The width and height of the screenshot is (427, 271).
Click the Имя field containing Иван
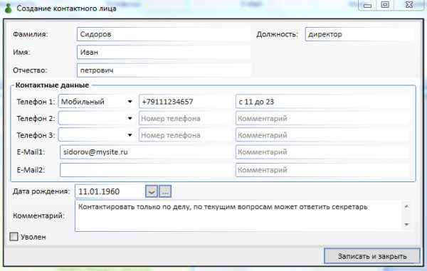pyautogui.click(x=164, y=52)
